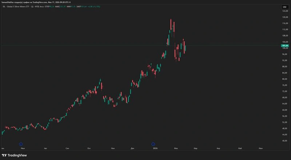
Task: Click the Авг label on time axis
Action: tap(46, 148)
